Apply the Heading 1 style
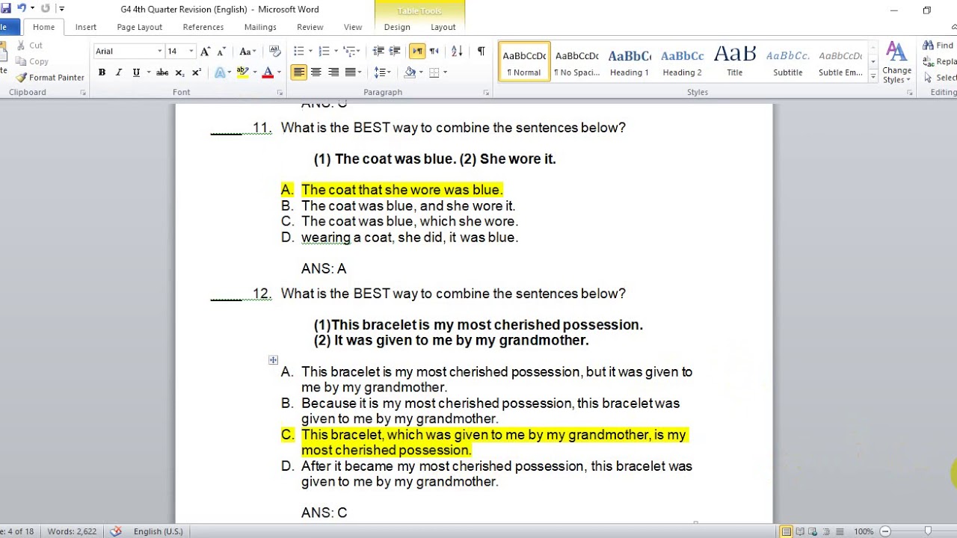The width and height of the screenshot is (957, 538). 630,61
